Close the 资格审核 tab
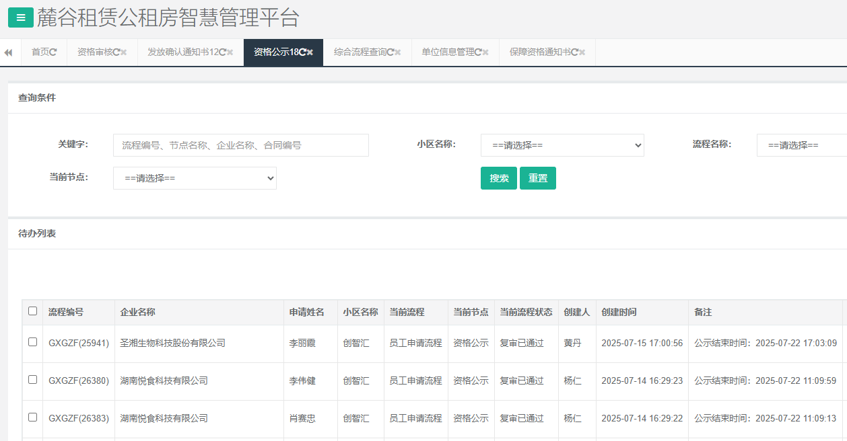 point(124,52)
